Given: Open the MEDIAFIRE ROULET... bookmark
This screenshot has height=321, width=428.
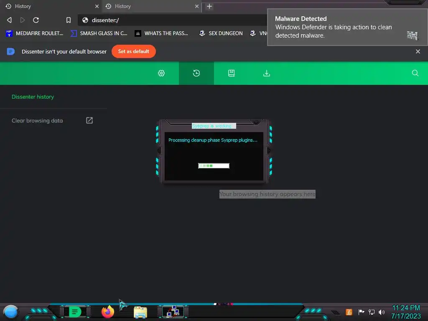Looking at the screenshot, I should tap(34, 33).
